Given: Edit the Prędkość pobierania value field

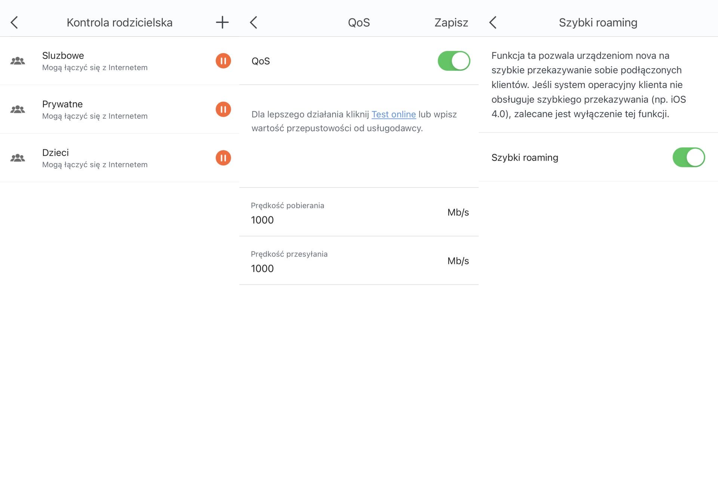Looking at the screenshot, I should pyautogui.click(x=359, y=212).
